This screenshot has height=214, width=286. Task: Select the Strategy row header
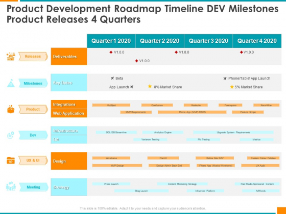[69, 188]
